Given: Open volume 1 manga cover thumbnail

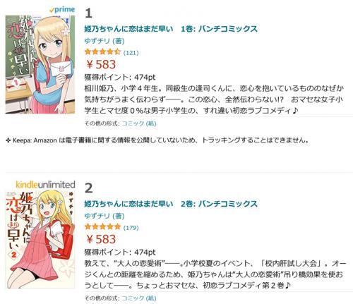Looking at the screenshot, I should 40,64.
